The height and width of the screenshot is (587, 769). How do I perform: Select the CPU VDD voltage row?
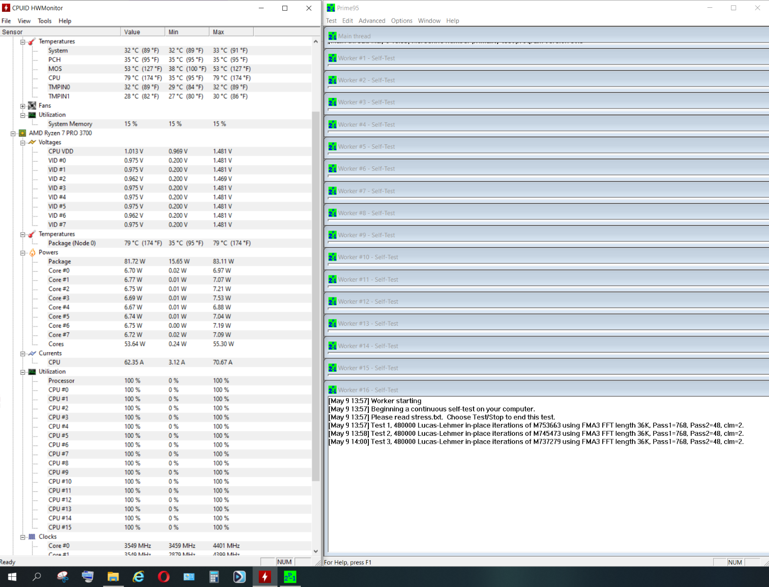coord(156,152)
